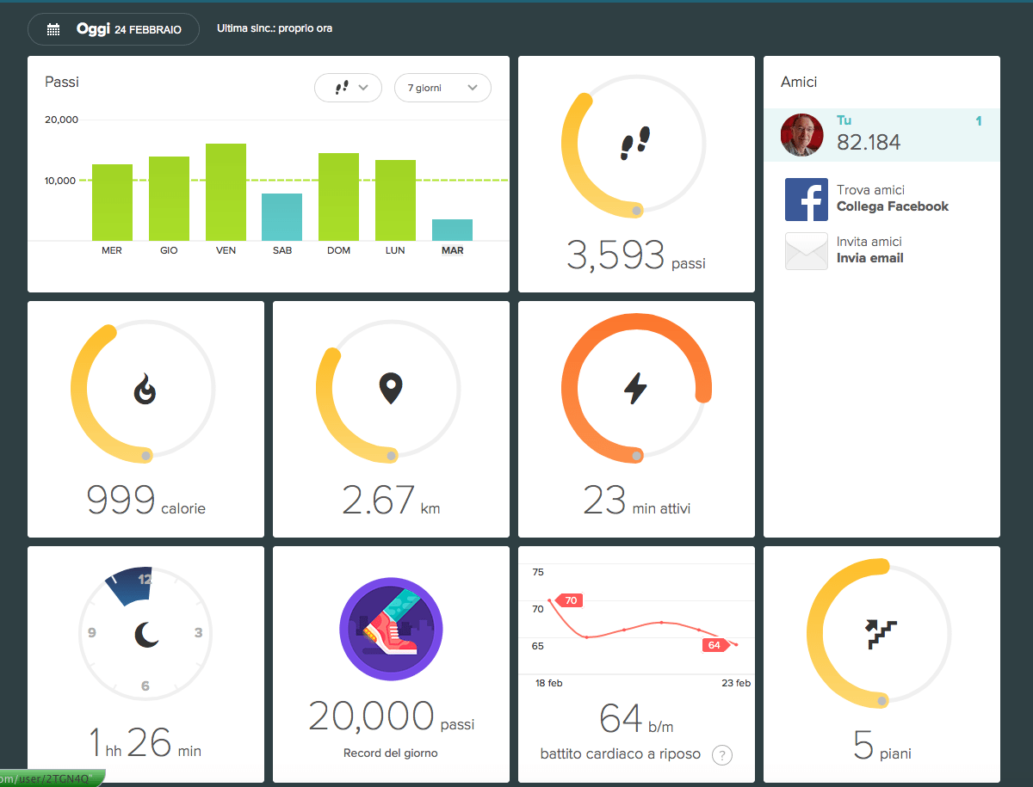Open the sneaker badge for daily record
Image resolution: width=1033 pixels, height=787 pixels.
coord(391,635)
